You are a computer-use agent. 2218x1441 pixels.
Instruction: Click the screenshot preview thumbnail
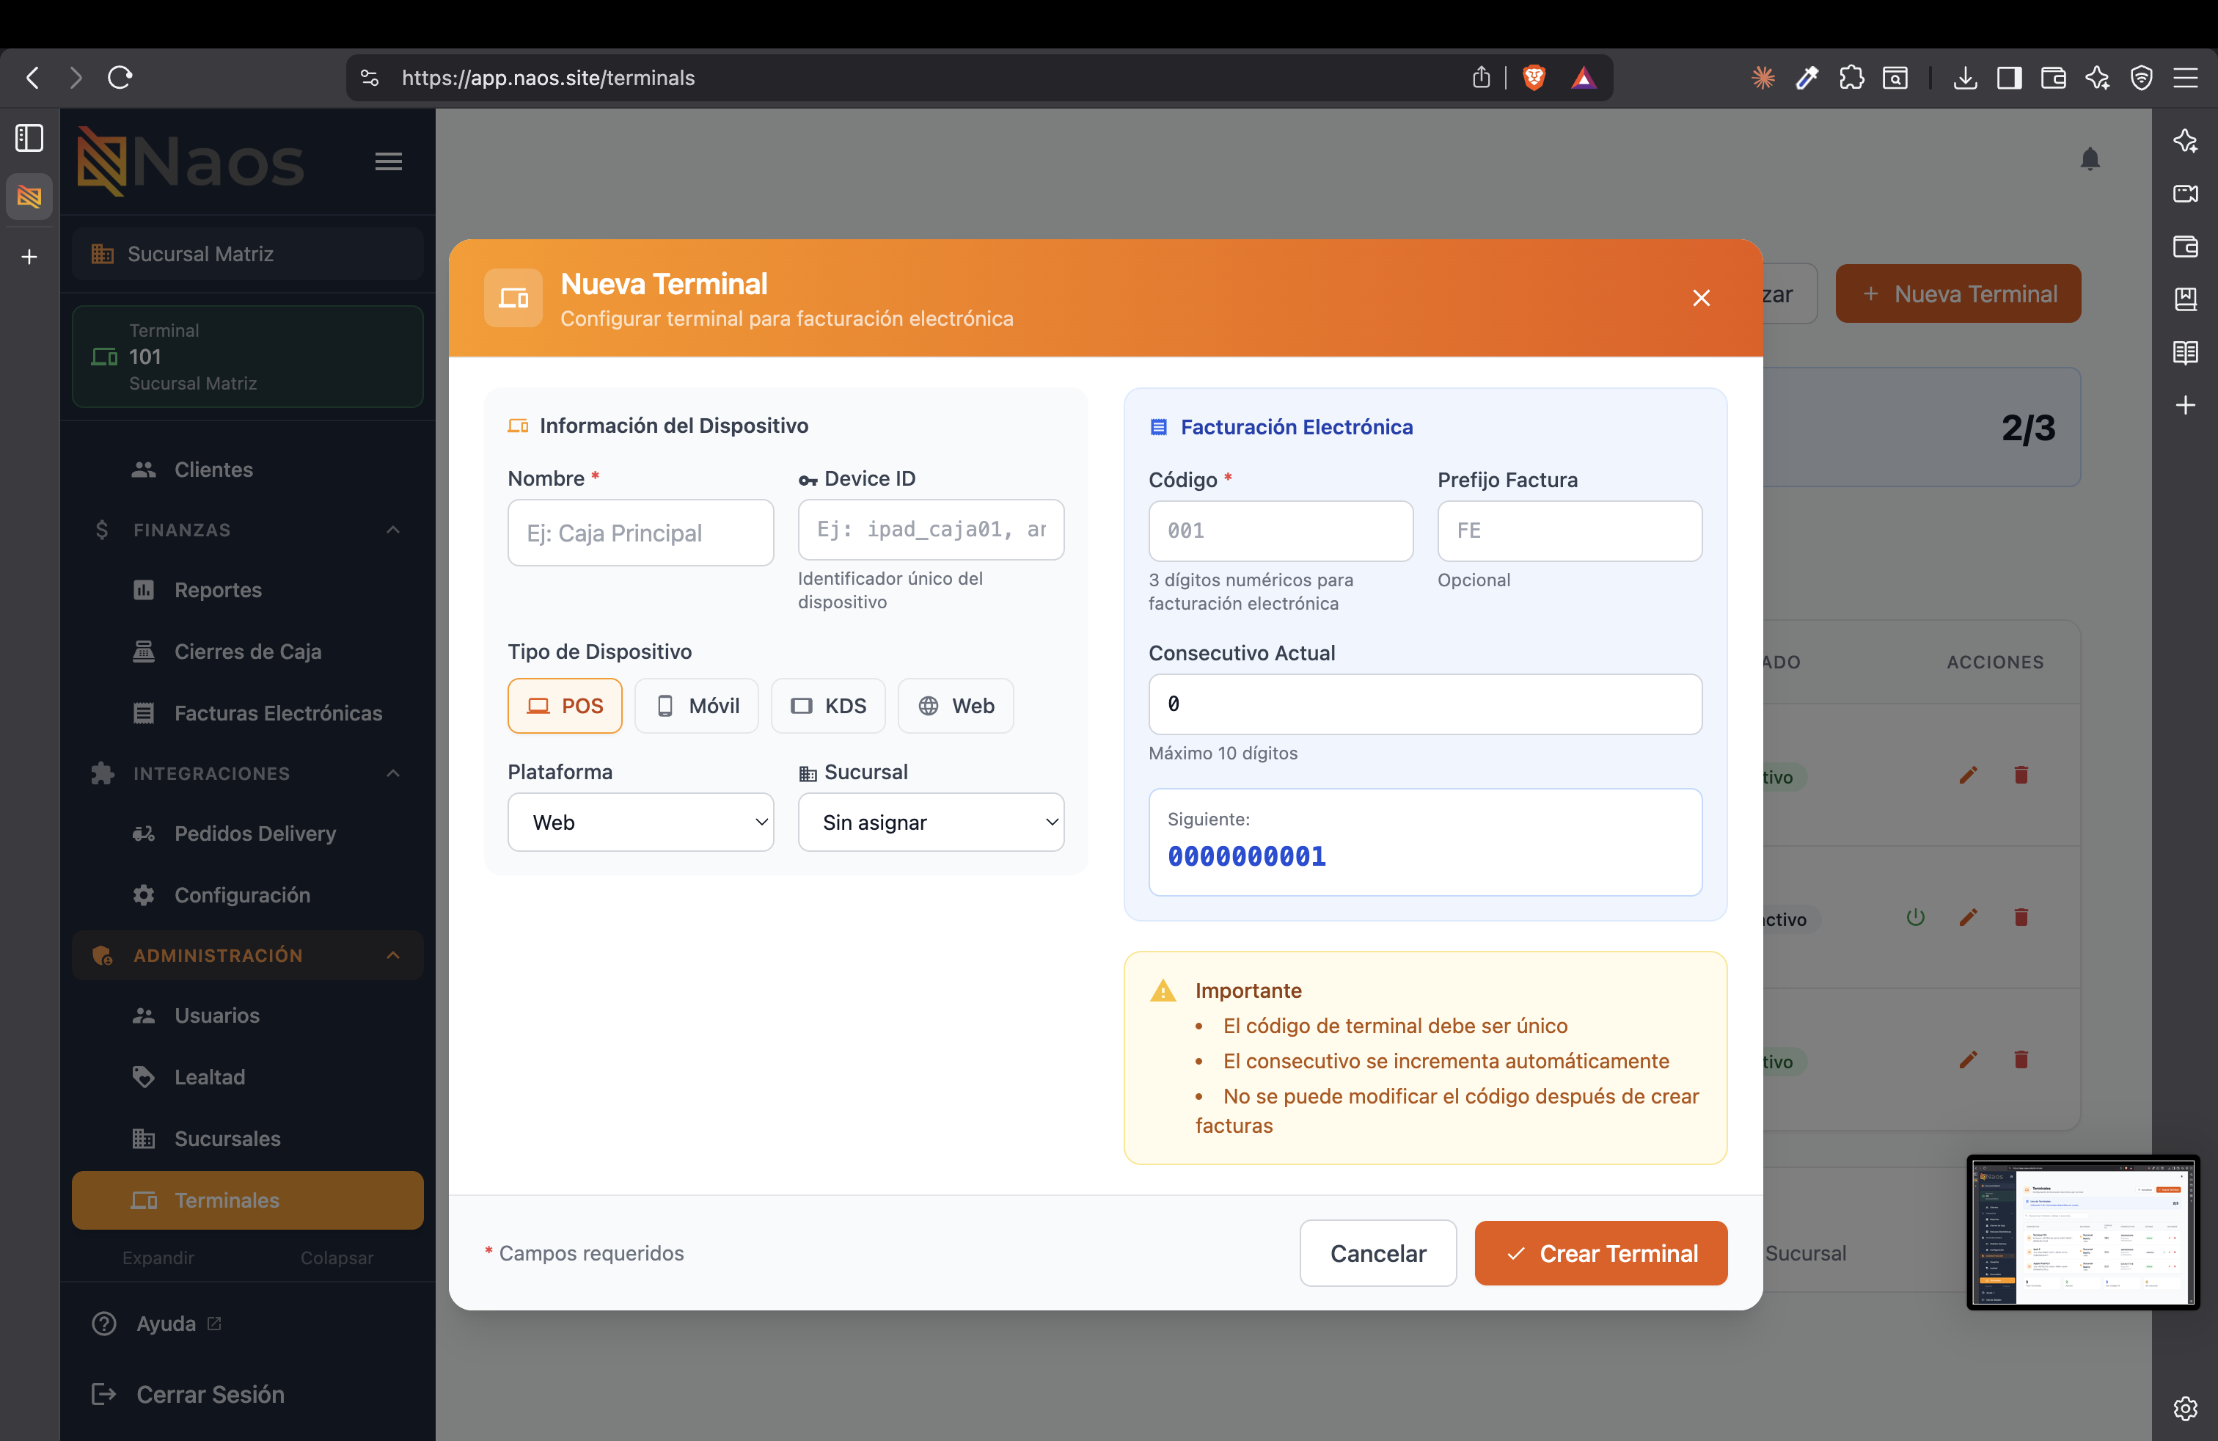coord(2083,1231)
